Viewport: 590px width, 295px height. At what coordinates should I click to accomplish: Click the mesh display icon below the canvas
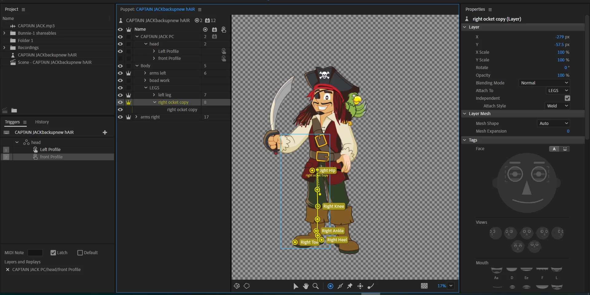point(237,286)
